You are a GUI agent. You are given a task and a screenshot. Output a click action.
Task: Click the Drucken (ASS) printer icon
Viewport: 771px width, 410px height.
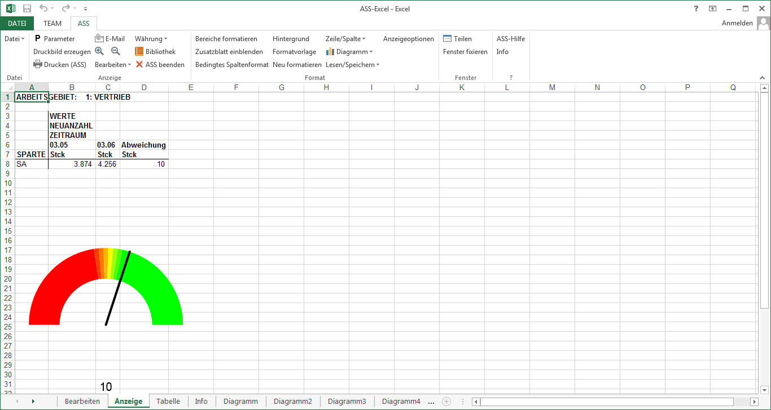coord(38,64)
